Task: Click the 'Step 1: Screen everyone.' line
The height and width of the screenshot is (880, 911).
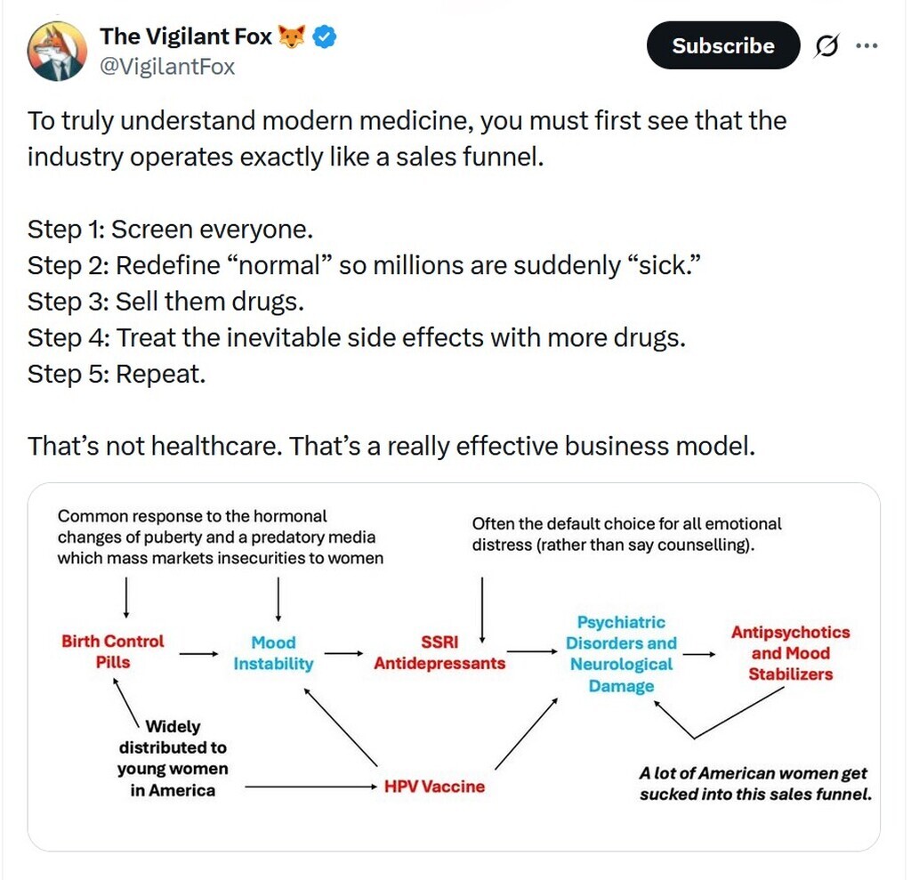Action: [170, 230]
